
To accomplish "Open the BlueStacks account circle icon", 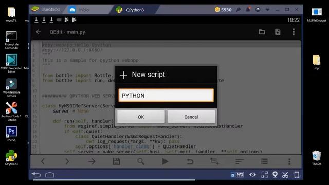I will click(258, 10).
